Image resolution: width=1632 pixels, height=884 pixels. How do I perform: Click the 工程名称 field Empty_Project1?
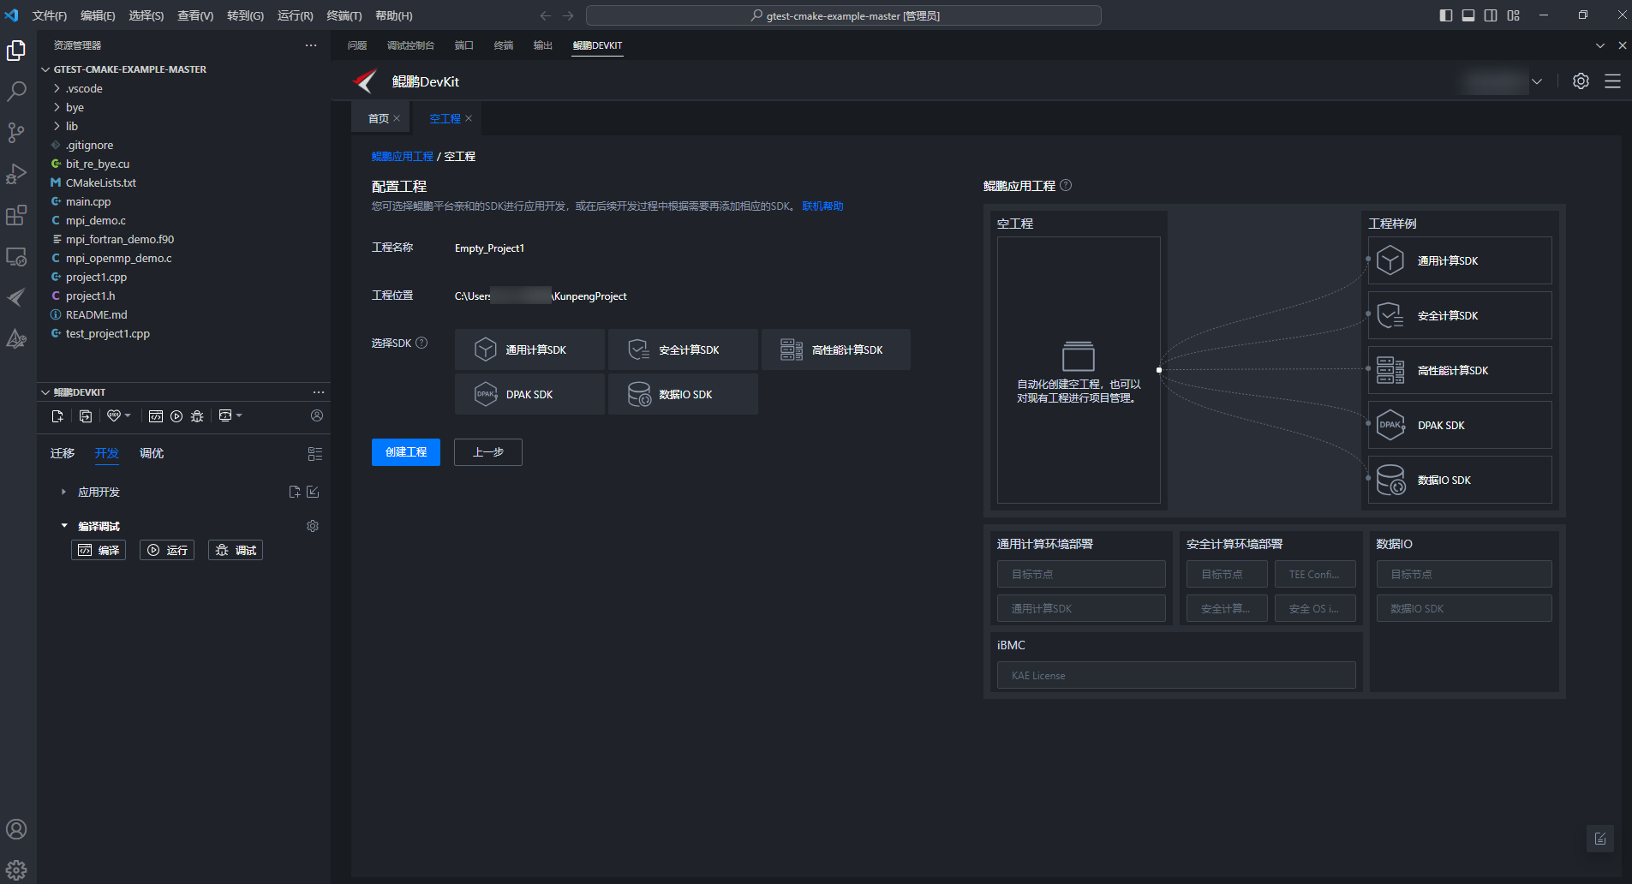point(489,248)
